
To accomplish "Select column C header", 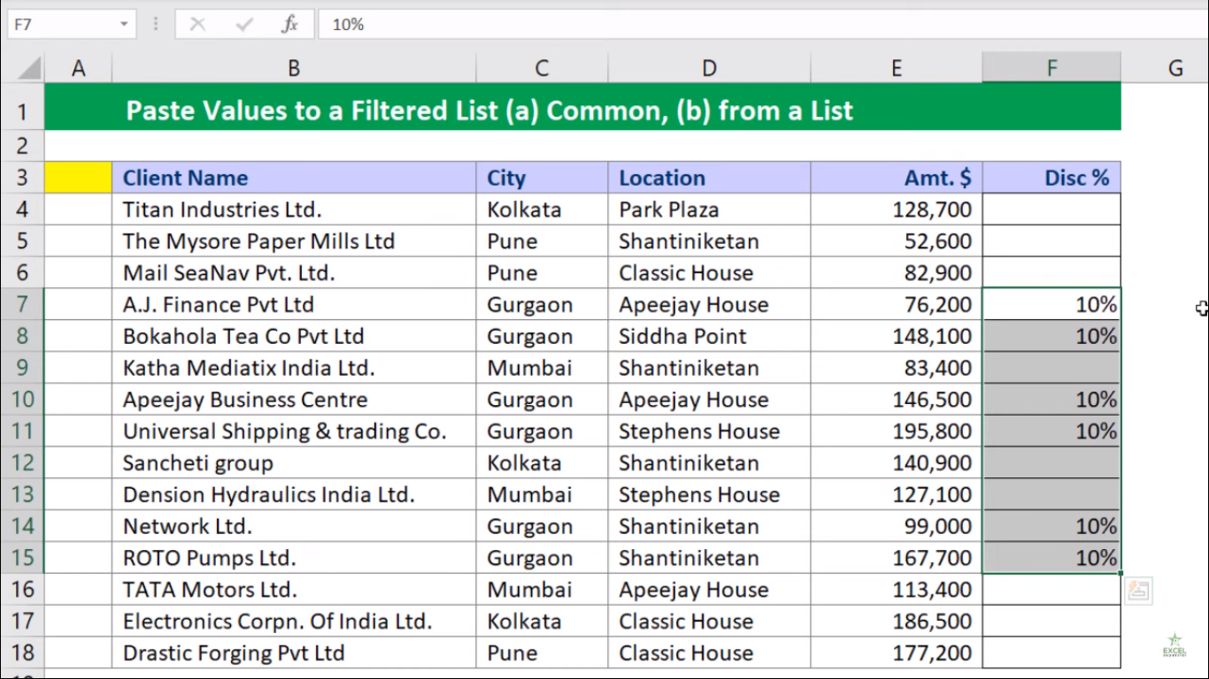I will point(542,67).
